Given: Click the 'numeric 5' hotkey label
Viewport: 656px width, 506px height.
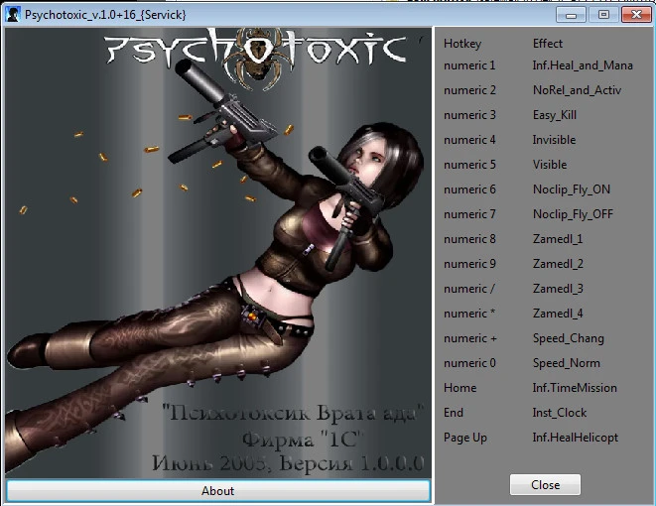Looking at the screenshot, I should (469, 165).
